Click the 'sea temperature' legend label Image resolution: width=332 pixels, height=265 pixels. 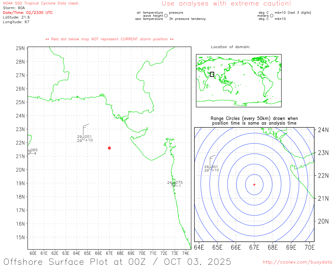pos(149,19)
